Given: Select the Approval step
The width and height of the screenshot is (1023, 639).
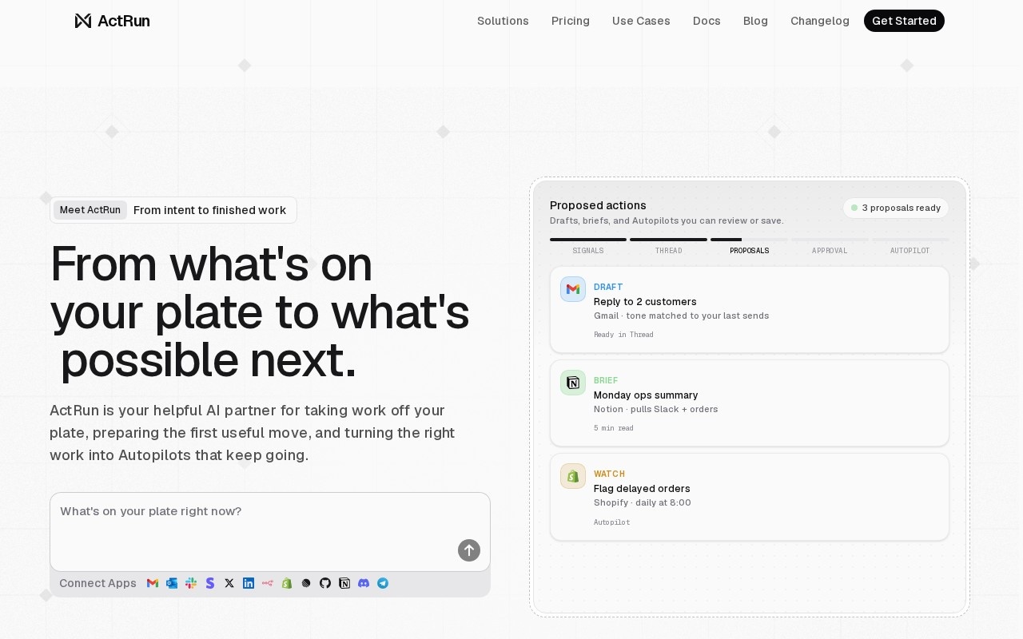Looking at the screenshot, I should pos(830,251).
